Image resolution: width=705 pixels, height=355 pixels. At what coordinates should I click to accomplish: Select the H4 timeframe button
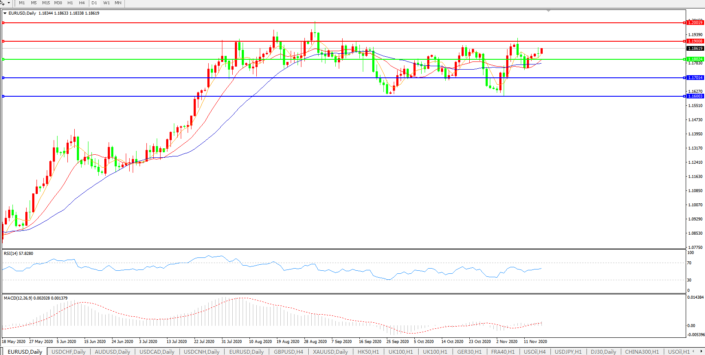pos(82,3)
